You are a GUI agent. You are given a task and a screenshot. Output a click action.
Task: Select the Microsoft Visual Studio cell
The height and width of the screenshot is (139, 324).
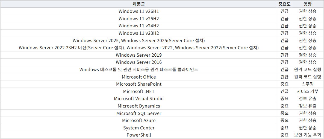coord(139,99)
